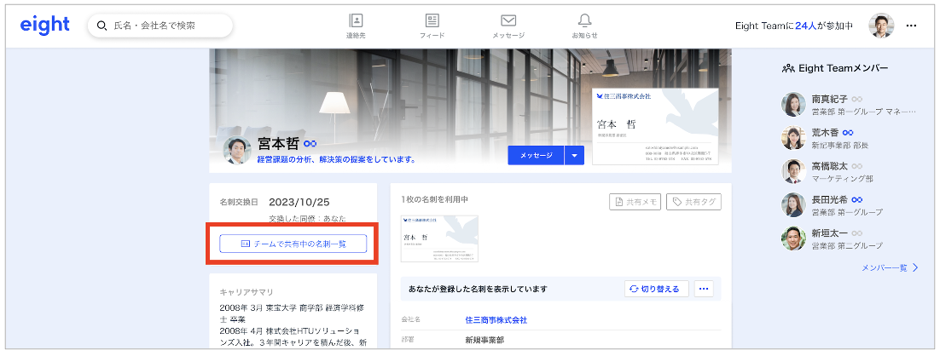Expand the dropdown arrow next to メッセージ button
This screenshot has width=940, height=356.
pos(576,155)
